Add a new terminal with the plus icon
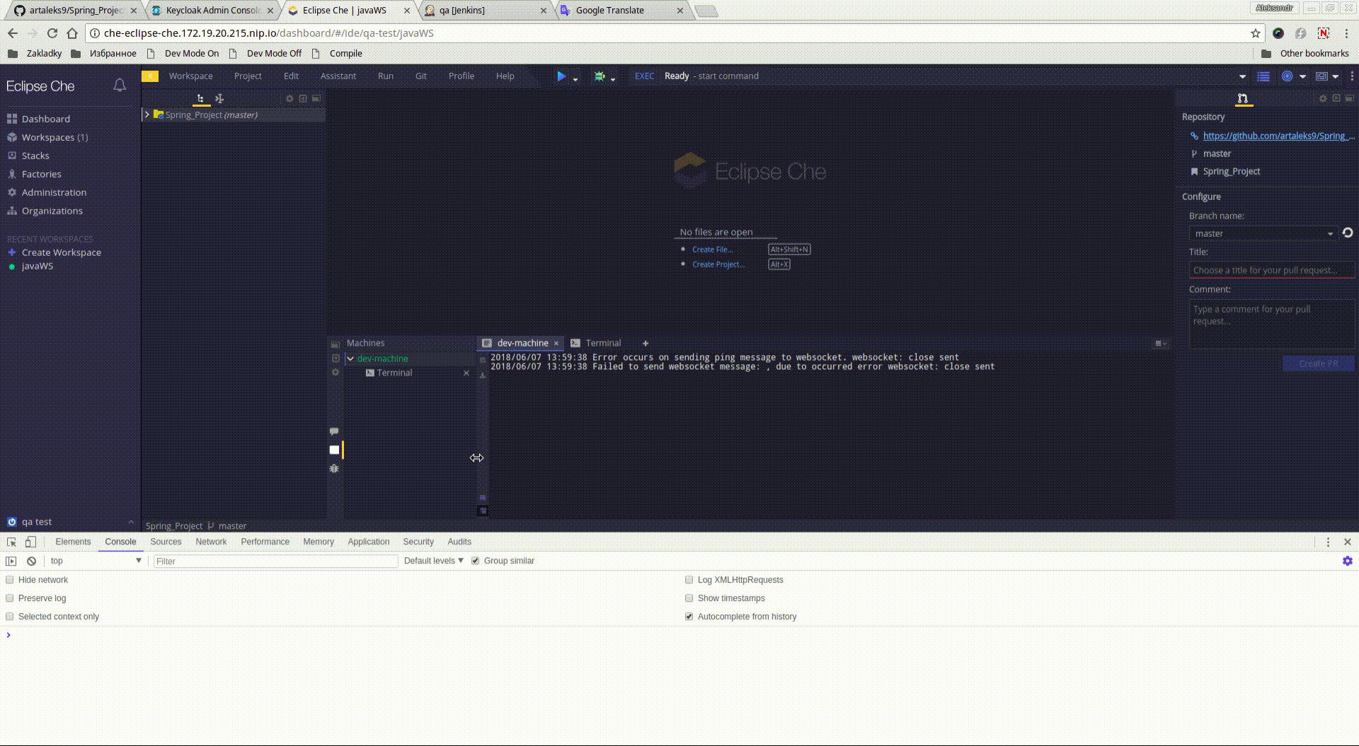 coord(646,344)
